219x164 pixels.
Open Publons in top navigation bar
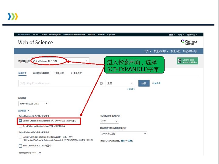[101, 35]
